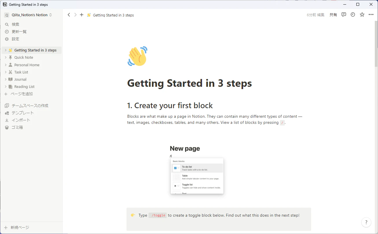The width and height of the screenshot is (378, 234).
Task: Open the comments speech bubble icon
Action: 344,14
